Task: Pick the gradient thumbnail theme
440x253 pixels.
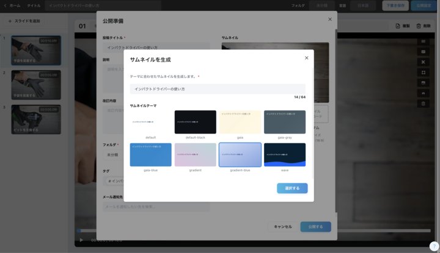Action: (196, 155)
